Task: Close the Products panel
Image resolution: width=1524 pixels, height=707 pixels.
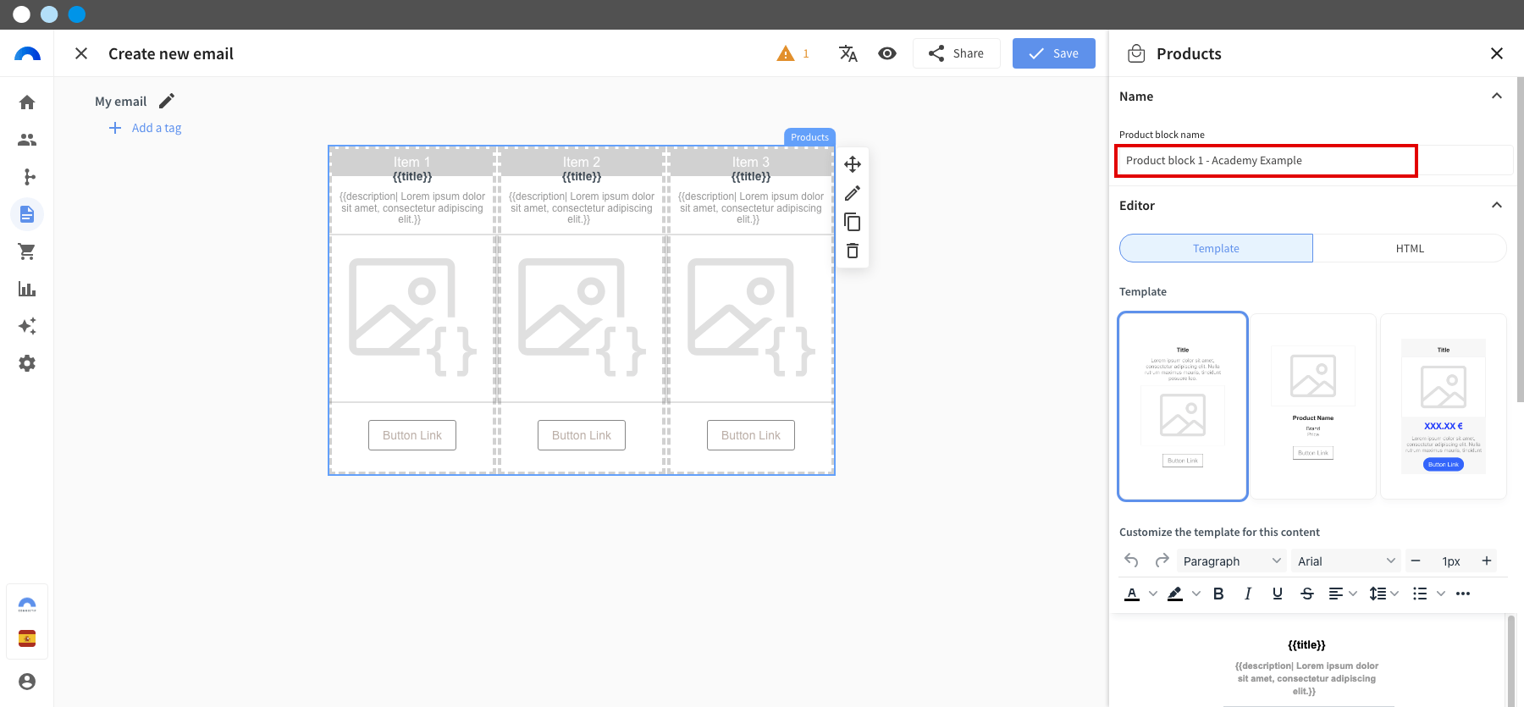Action: click(x=1497, y=53)
